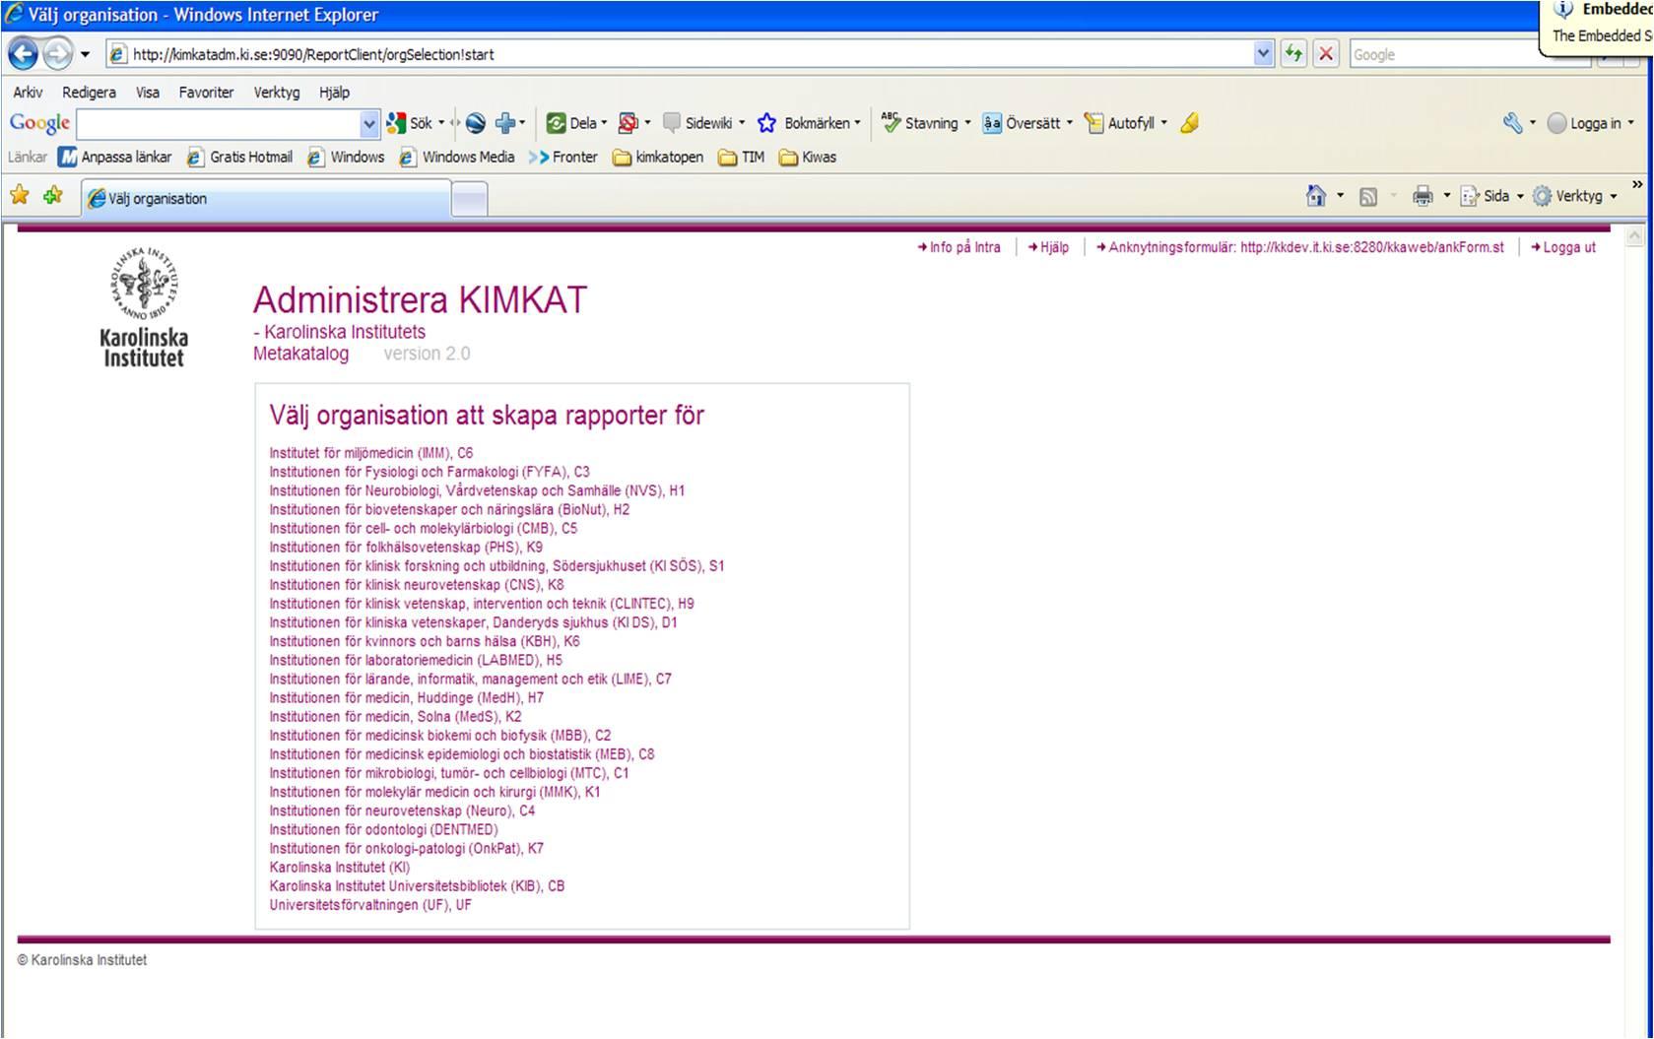
Task: Open the Favoriter menu
Action: coord(206,92)
